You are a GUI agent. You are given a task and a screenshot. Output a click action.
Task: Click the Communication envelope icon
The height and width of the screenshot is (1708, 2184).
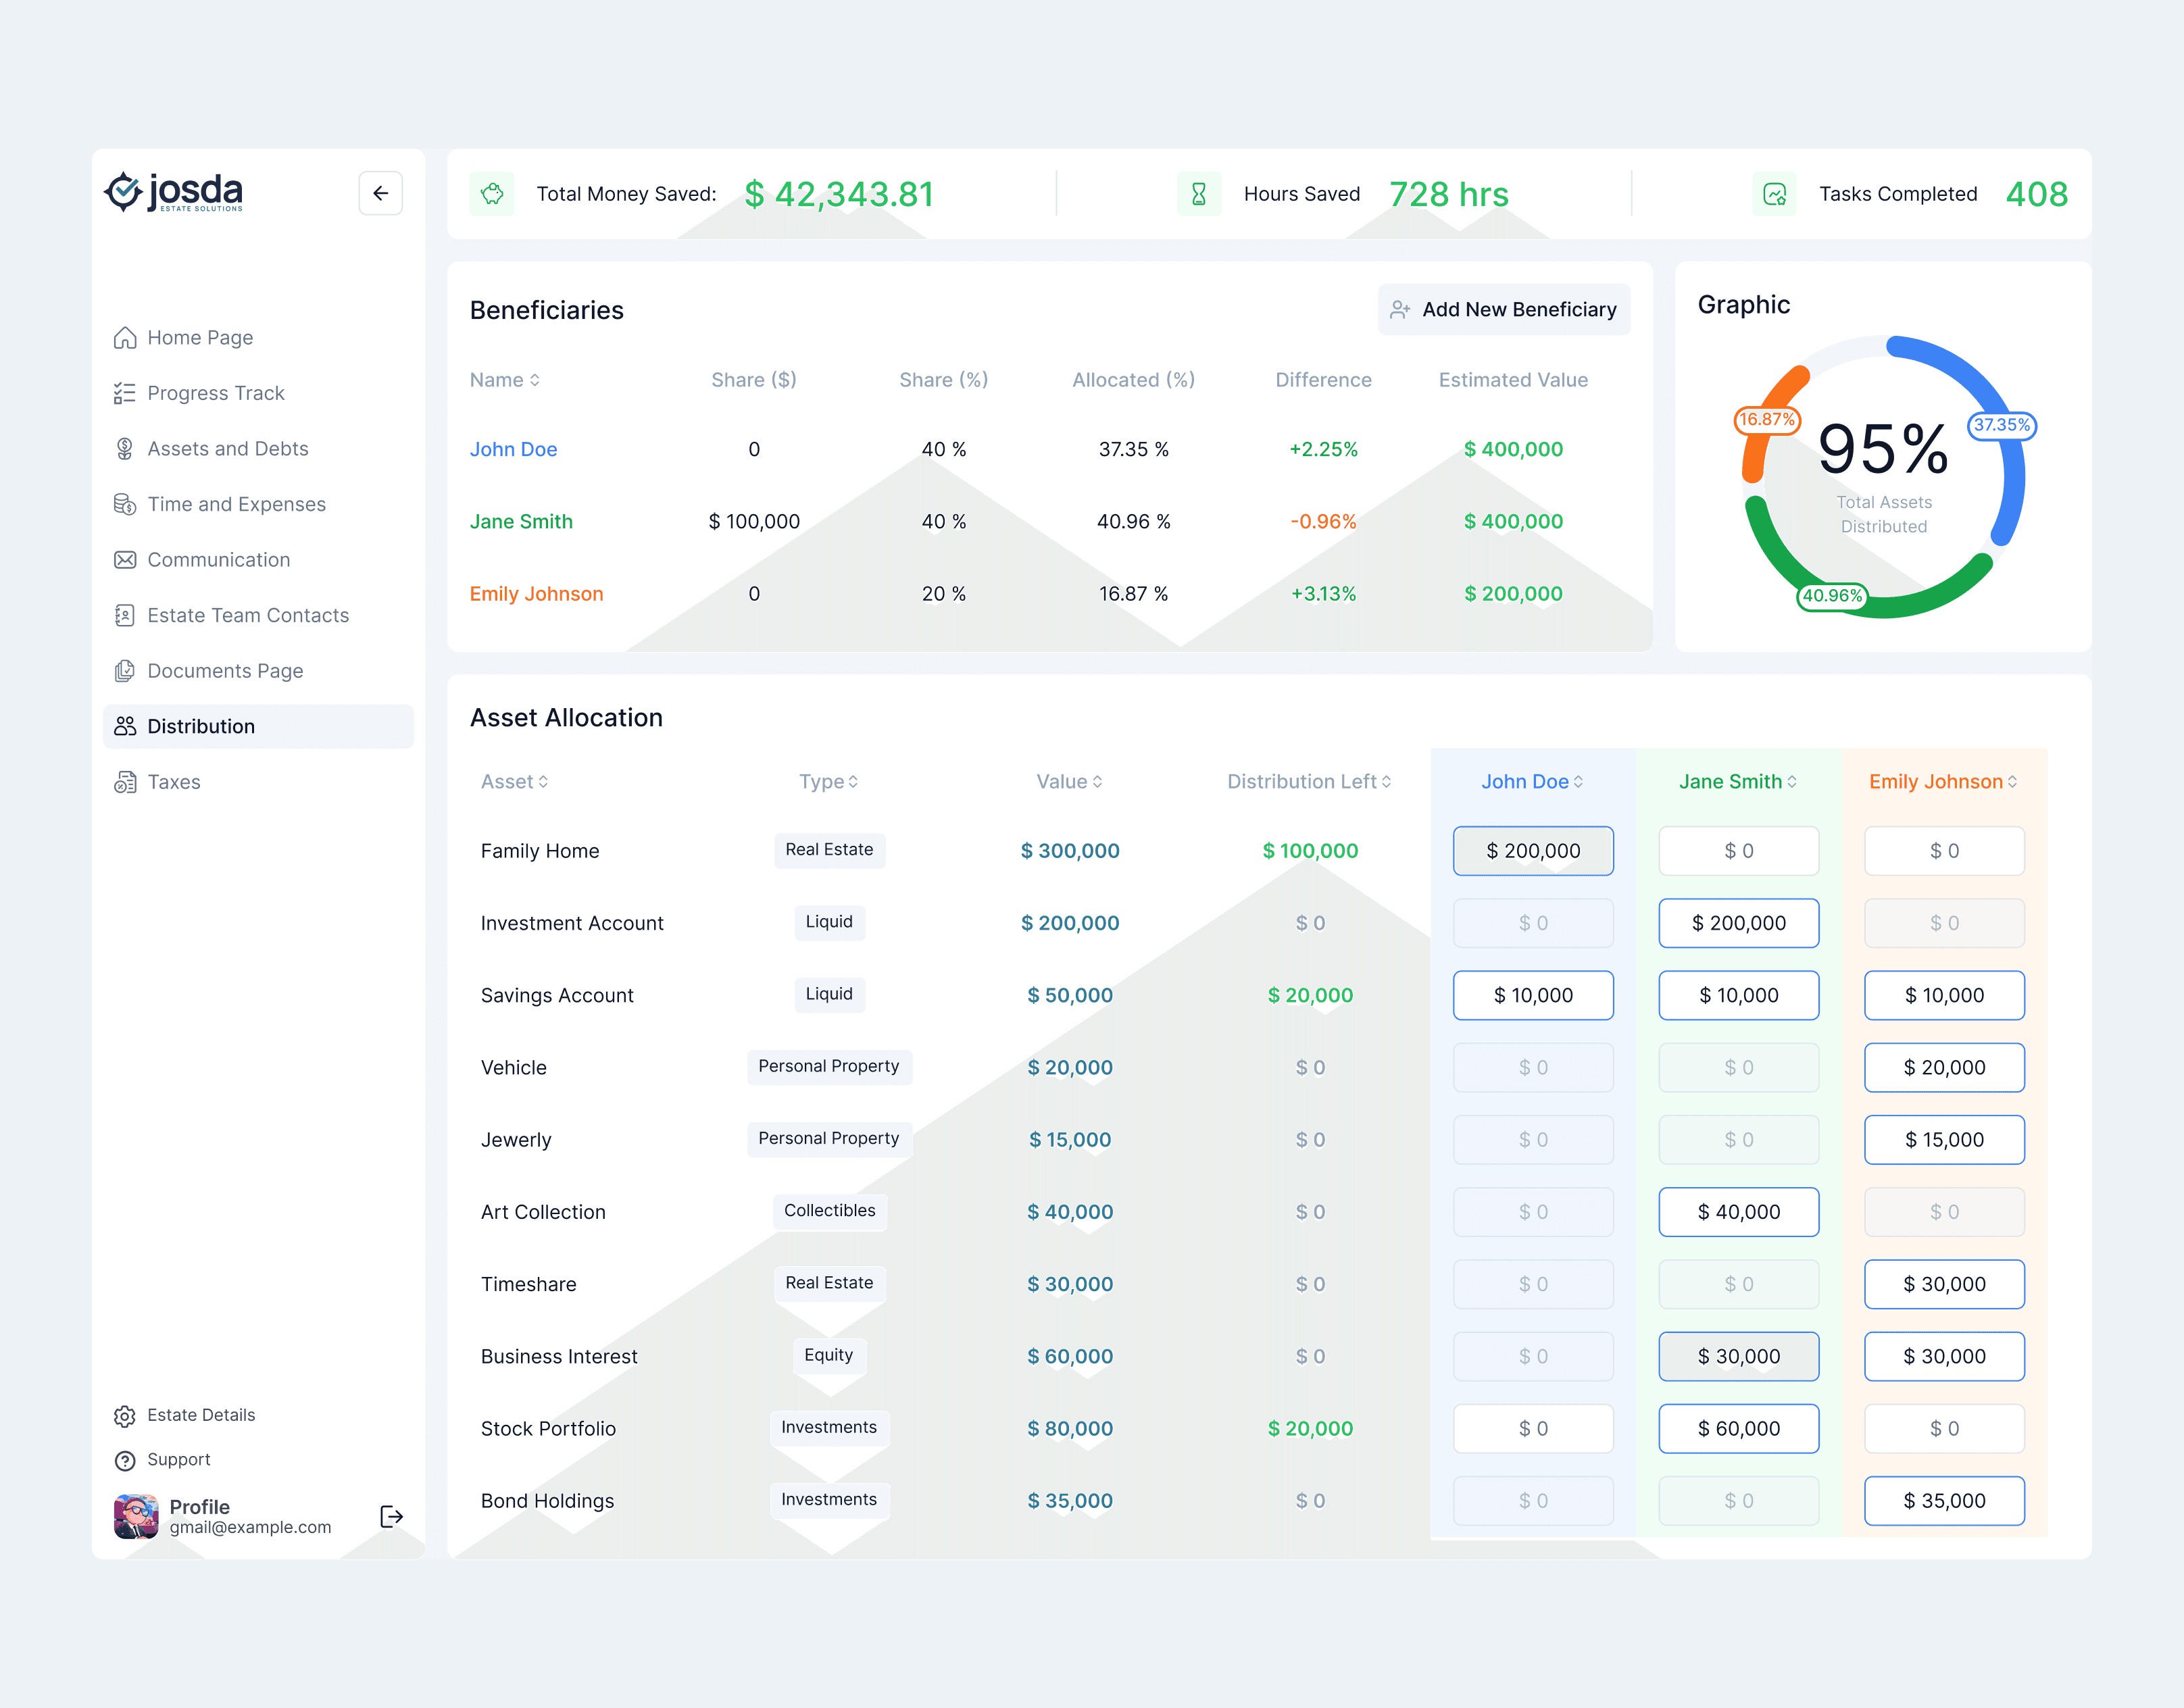pyautogui.click(x=125, y=560)
